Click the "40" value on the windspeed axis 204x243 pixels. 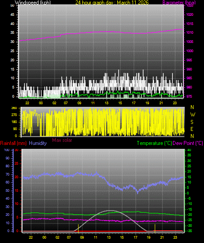click(x=12, y=24)
